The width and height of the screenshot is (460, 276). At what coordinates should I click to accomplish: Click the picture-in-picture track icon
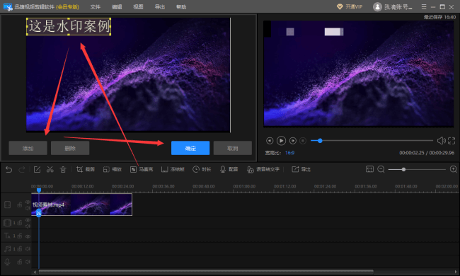point(7,223)
